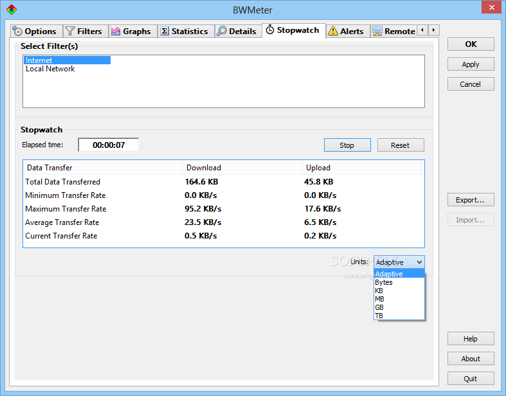Viewport: 506px width, 396px height.
Task: Choose GB in Units list
Action: pyautogui.click(x=399, y=307)
